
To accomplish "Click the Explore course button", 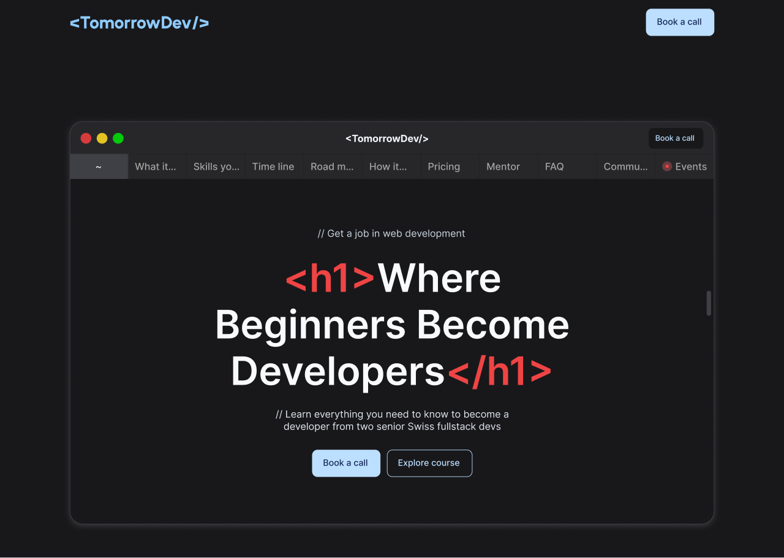I will tap(429, 463).
